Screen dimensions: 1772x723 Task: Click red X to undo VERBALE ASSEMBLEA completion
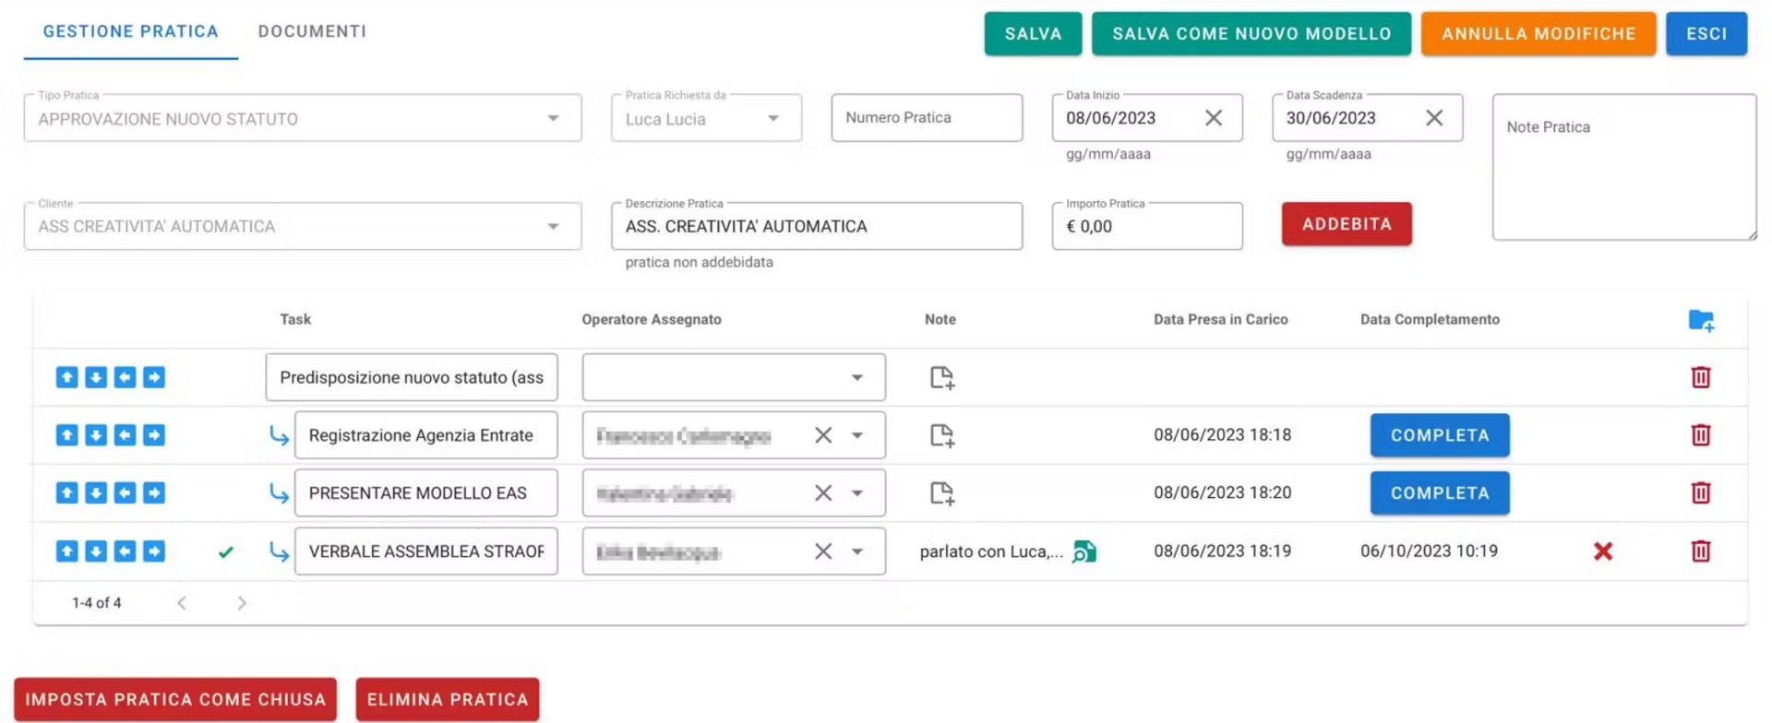pos(1603,551)
